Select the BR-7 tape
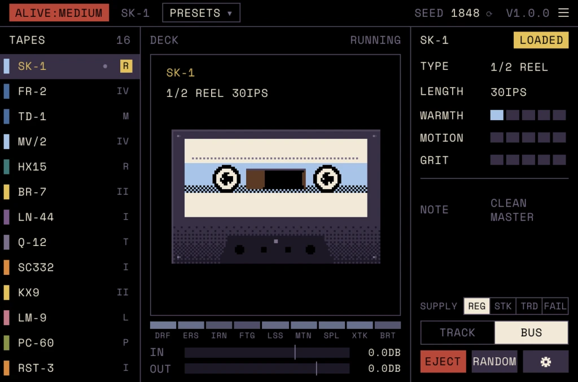The height and width of the screenshot is (382, 578). point(70,192)
